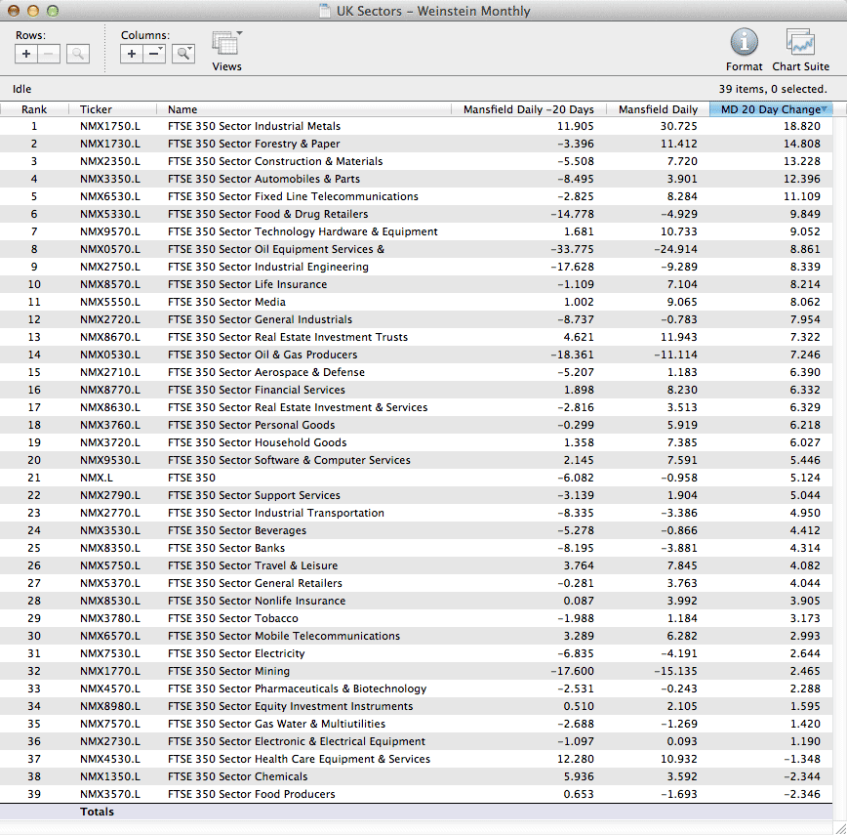Add a column with plus button
The width and height of the screenshot is (847, 835).
pos(132,55)
